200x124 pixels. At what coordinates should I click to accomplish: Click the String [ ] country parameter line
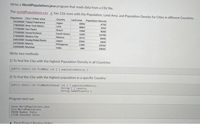coord(74,88)
